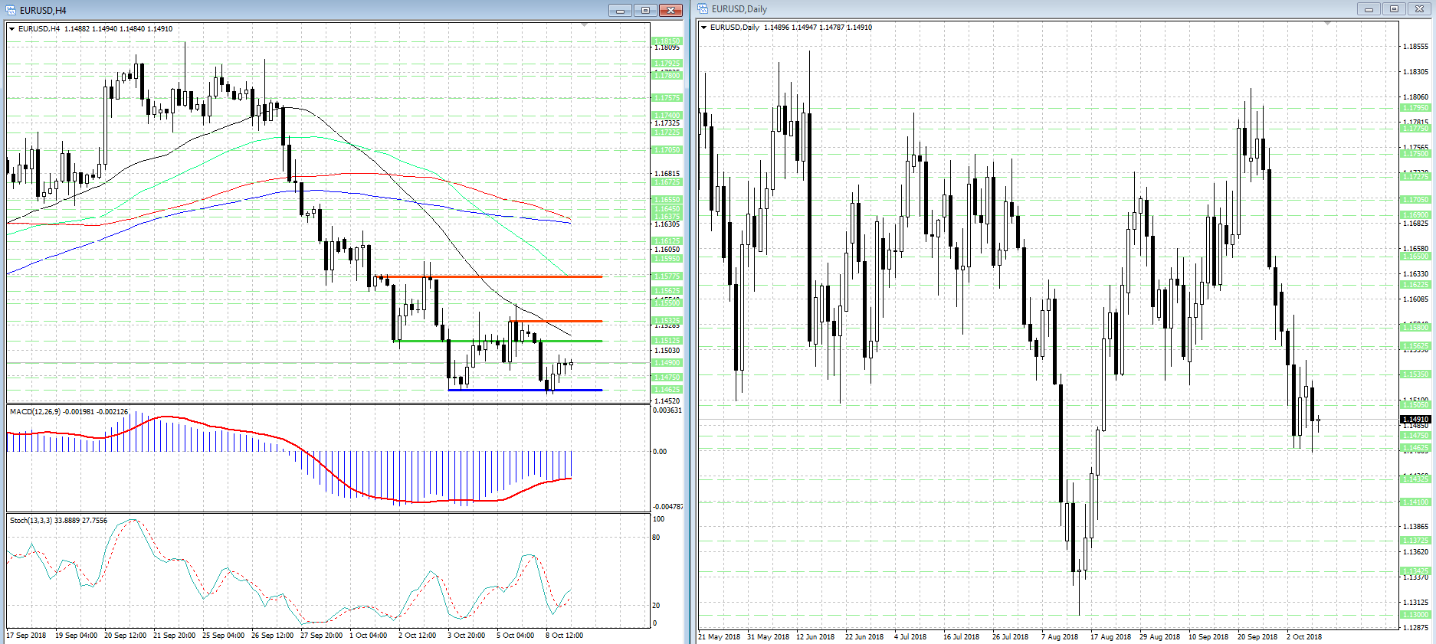
Task: Click the 1.13000 green level label on Daily axis
Action: tap(1415, 615)
